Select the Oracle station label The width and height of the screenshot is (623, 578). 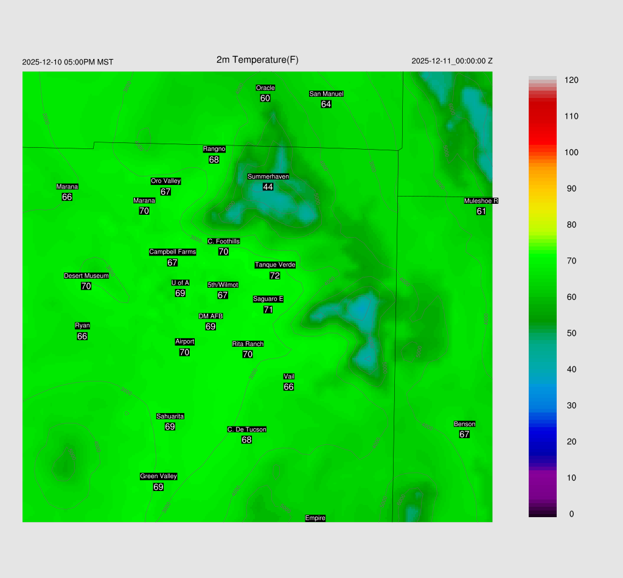265,88
